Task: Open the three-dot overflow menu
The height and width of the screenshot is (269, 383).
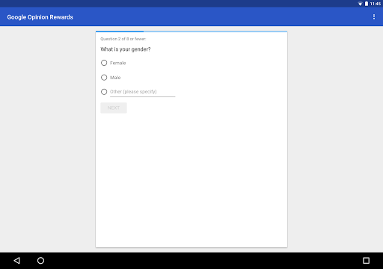Action: pos(374,16)
